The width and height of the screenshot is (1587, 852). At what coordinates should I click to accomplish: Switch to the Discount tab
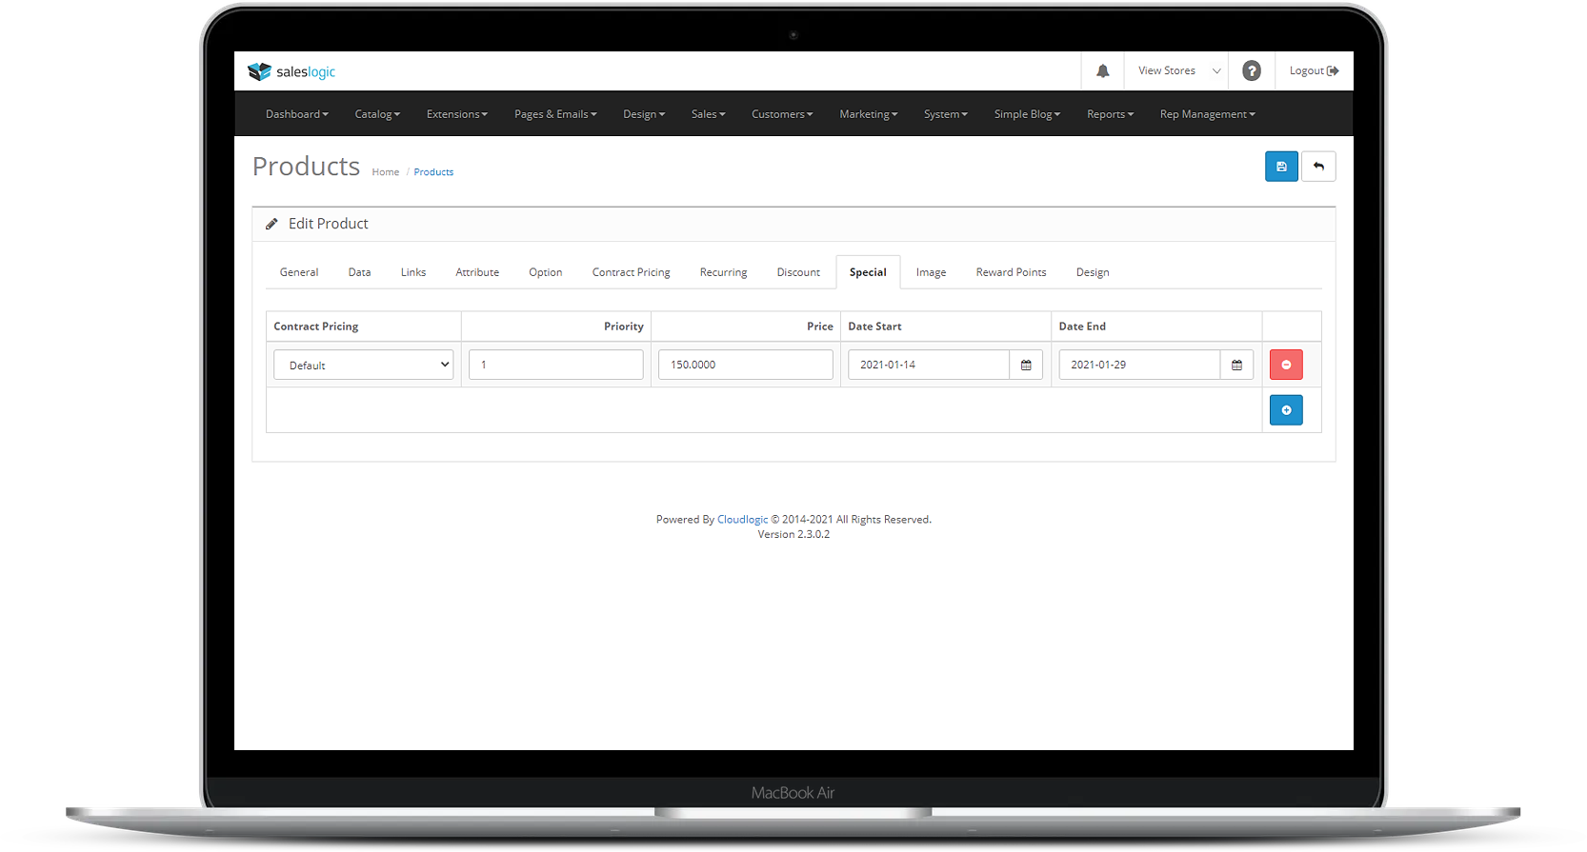[798, 272]
